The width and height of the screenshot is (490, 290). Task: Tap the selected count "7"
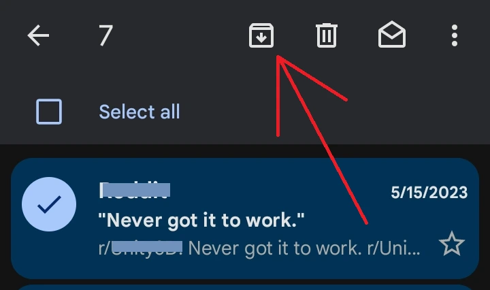(105, 35)
